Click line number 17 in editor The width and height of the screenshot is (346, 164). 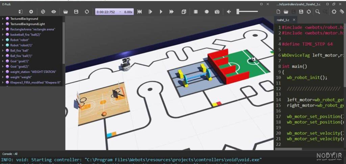coord(278,116)
